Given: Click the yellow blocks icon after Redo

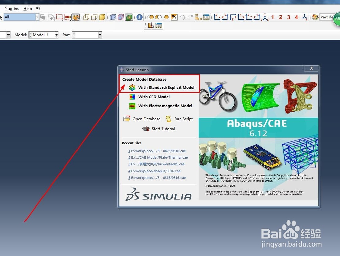Looking at the screenshot, I should (x=198, y=17).
